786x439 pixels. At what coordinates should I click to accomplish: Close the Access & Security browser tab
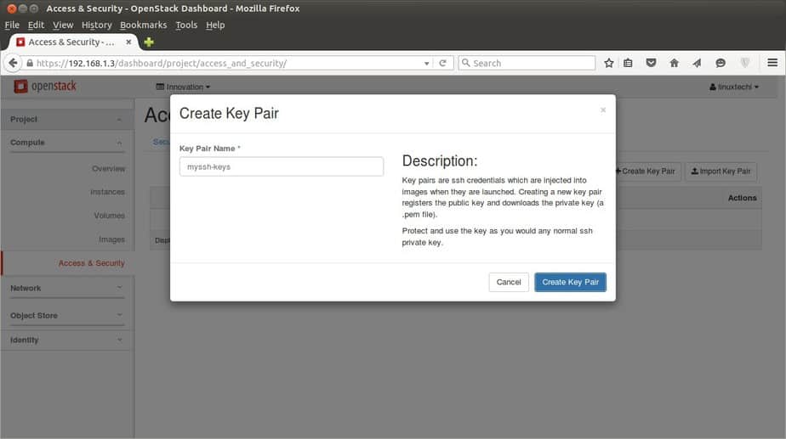click(x=128, y=42)
